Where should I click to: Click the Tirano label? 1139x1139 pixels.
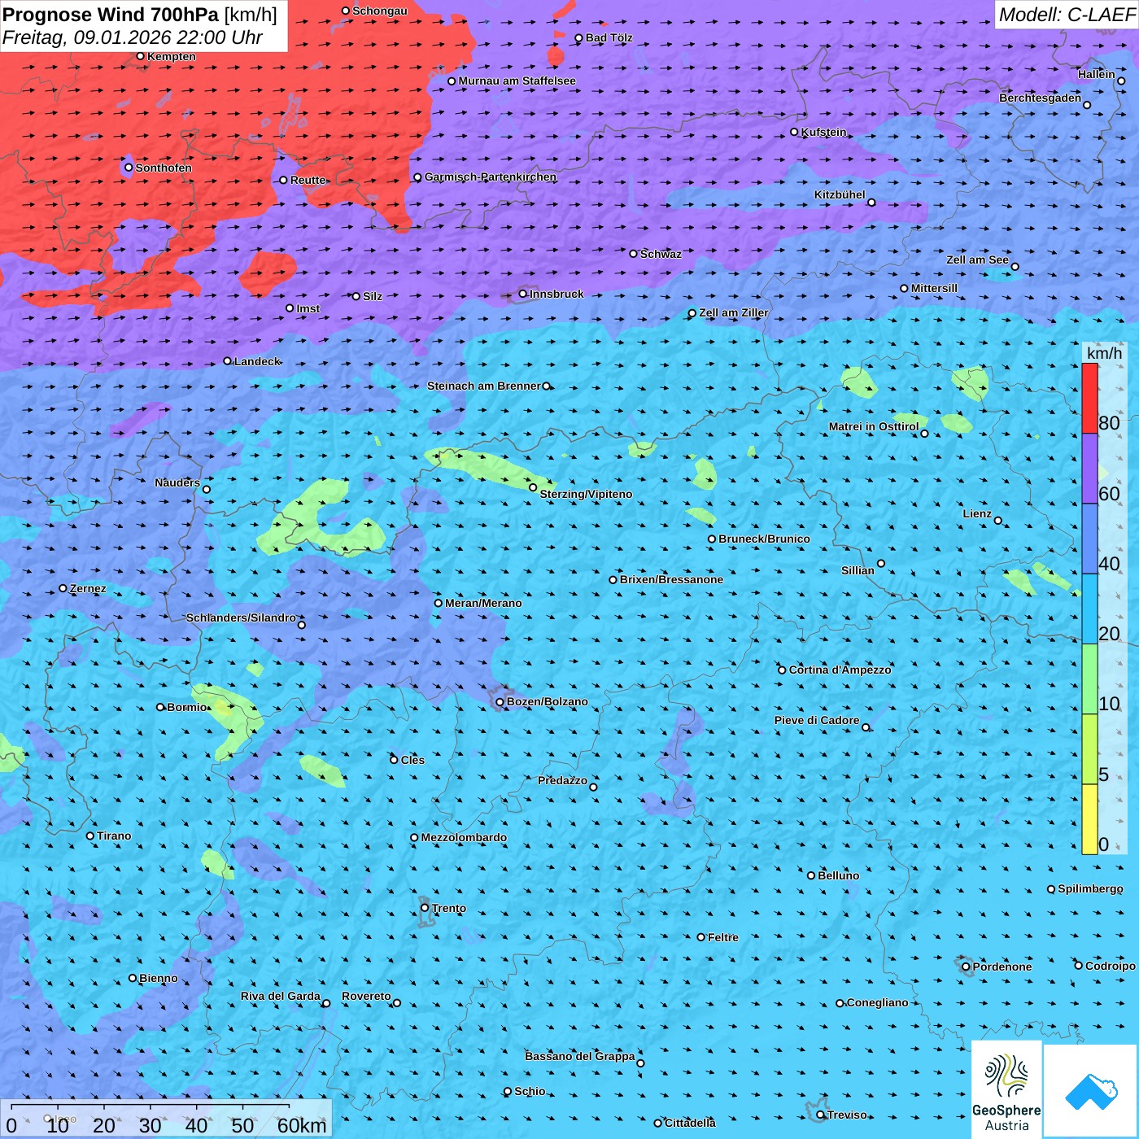(114, 836)
